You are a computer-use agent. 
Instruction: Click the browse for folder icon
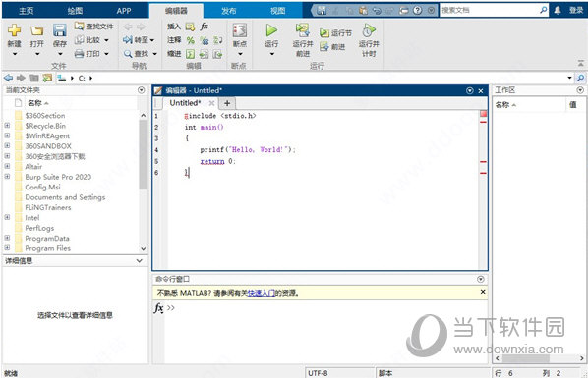pos(47,78)
